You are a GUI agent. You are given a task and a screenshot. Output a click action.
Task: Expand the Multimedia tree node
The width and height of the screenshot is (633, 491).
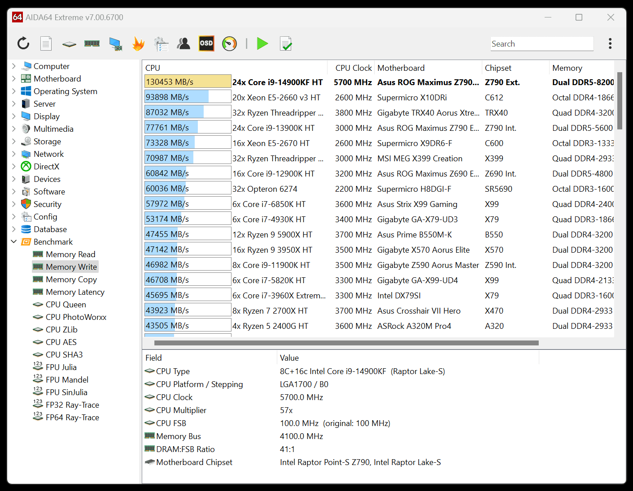coord(14,129)
